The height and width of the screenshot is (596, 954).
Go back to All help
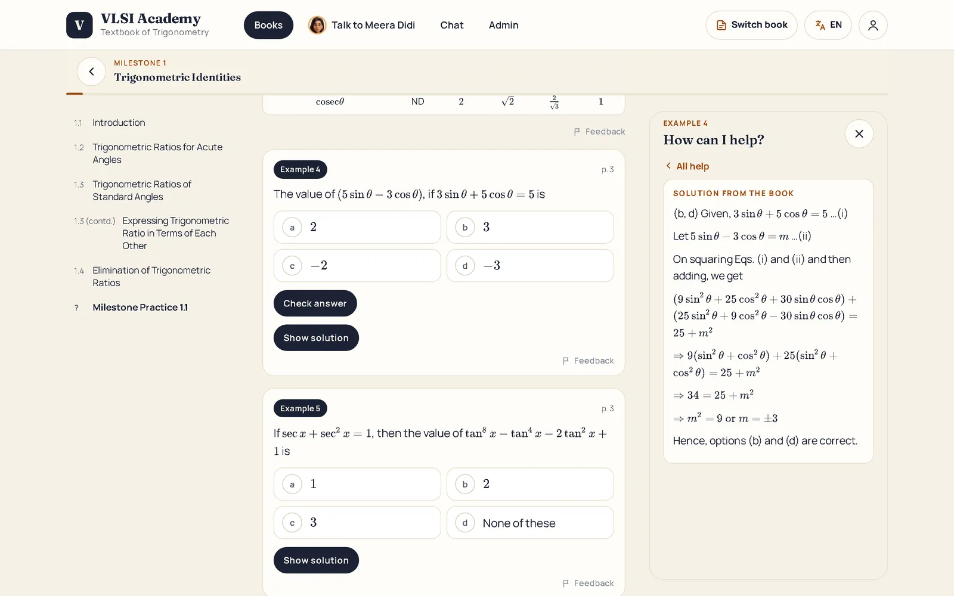[687, 166]
